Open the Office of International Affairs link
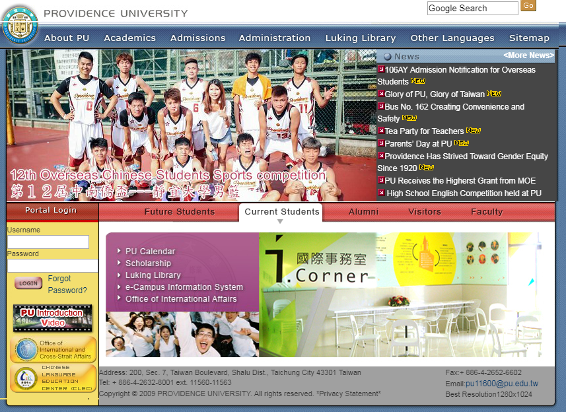 (x=181, y=299)
